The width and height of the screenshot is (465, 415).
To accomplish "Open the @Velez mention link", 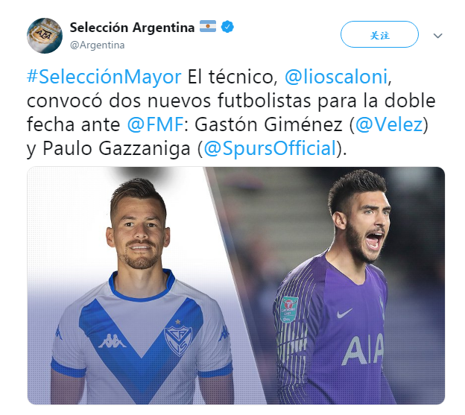I will coord(388,124).
